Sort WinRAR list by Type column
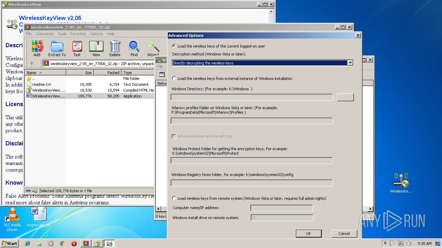 (138, 73)
